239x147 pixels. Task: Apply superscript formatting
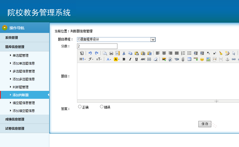point(215,53)
